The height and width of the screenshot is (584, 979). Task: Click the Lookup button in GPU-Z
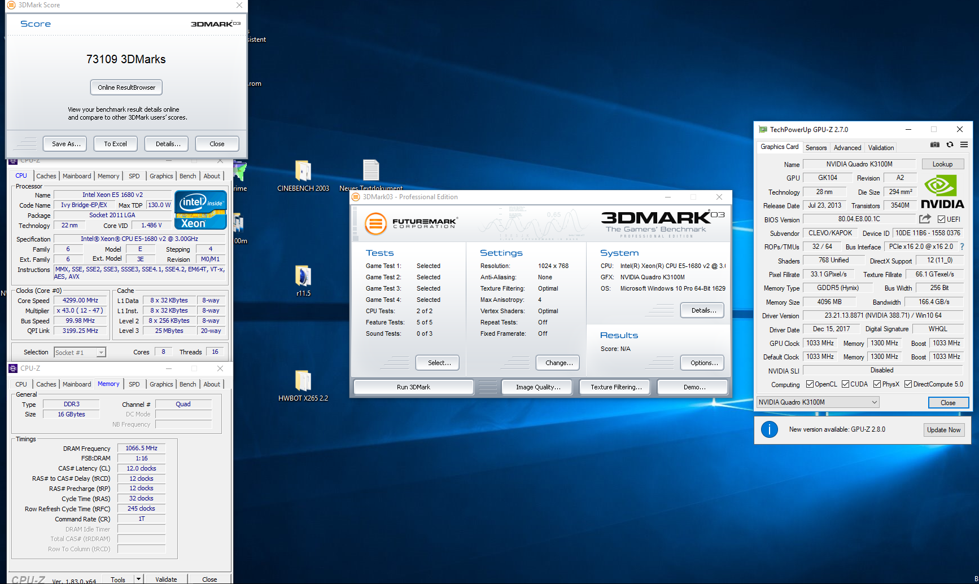click(x=942, y=164)
